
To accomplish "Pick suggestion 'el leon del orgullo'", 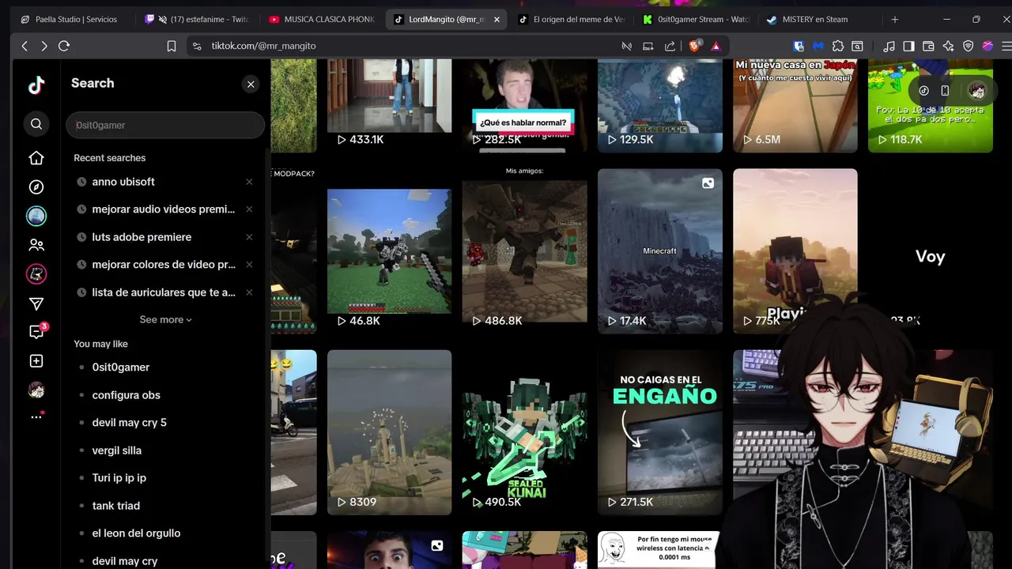I will (136, 533).
